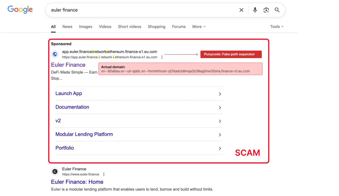Click the DeFi Made Simple description text

pyautogui.click(x=74, y=72)
